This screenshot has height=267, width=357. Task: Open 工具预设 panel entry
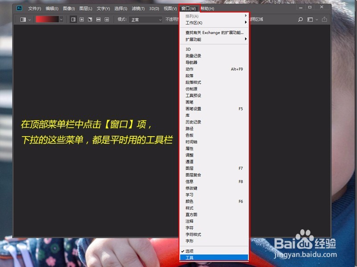tap(214, 95)
